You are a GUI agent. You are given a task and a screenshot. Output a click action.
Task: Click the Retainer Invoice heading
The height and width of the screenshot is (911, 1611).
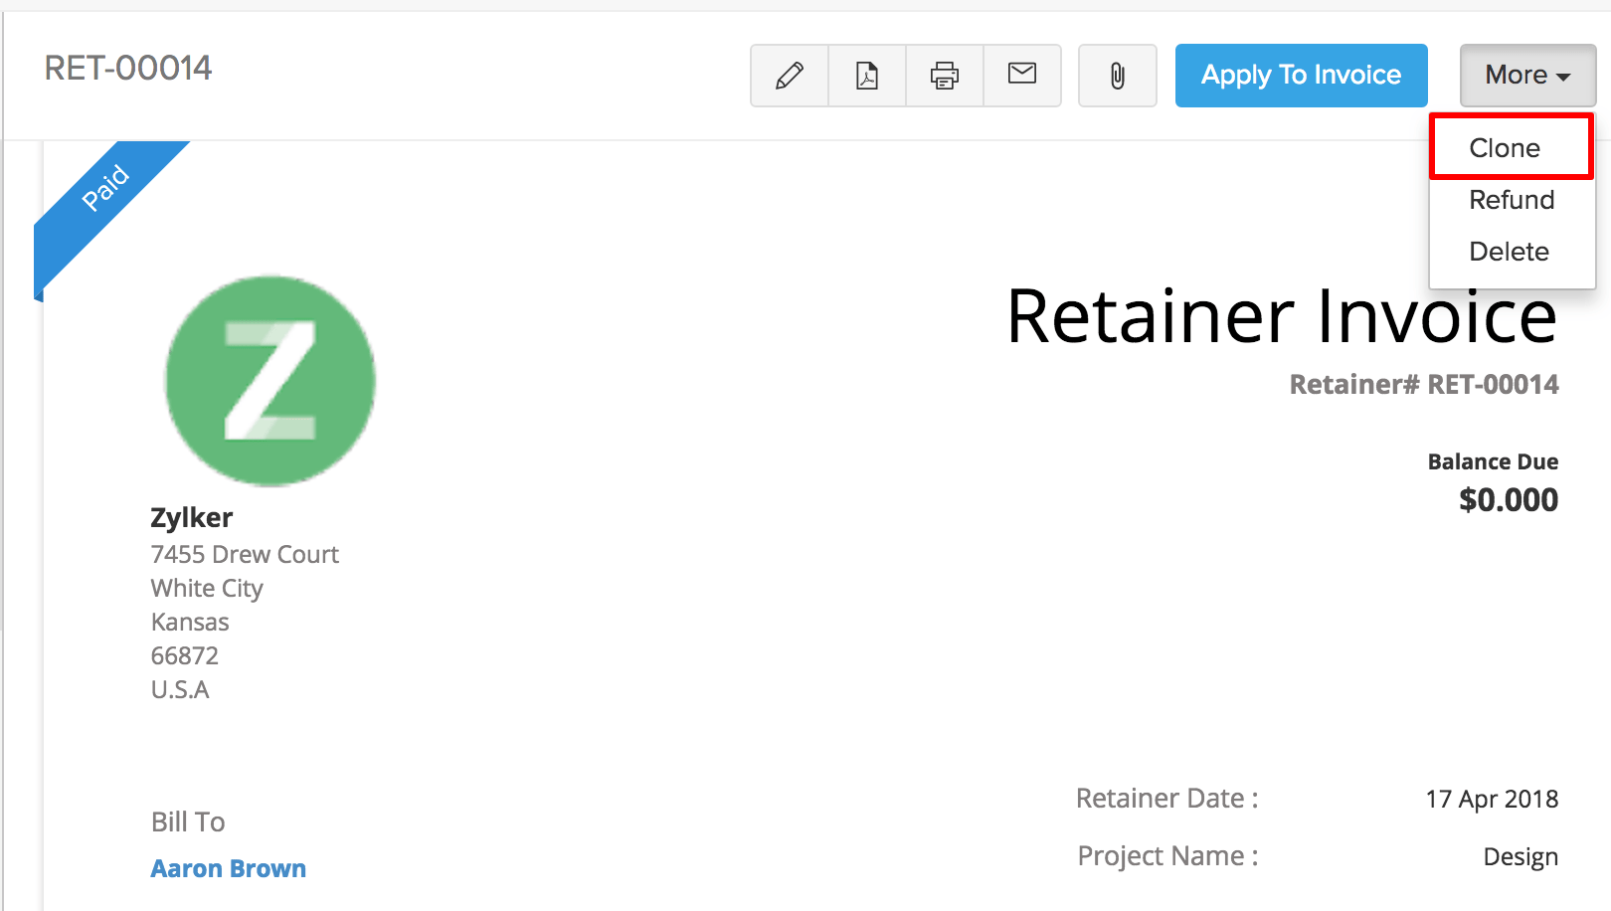pyautogui.click(x=1281, y=316)
